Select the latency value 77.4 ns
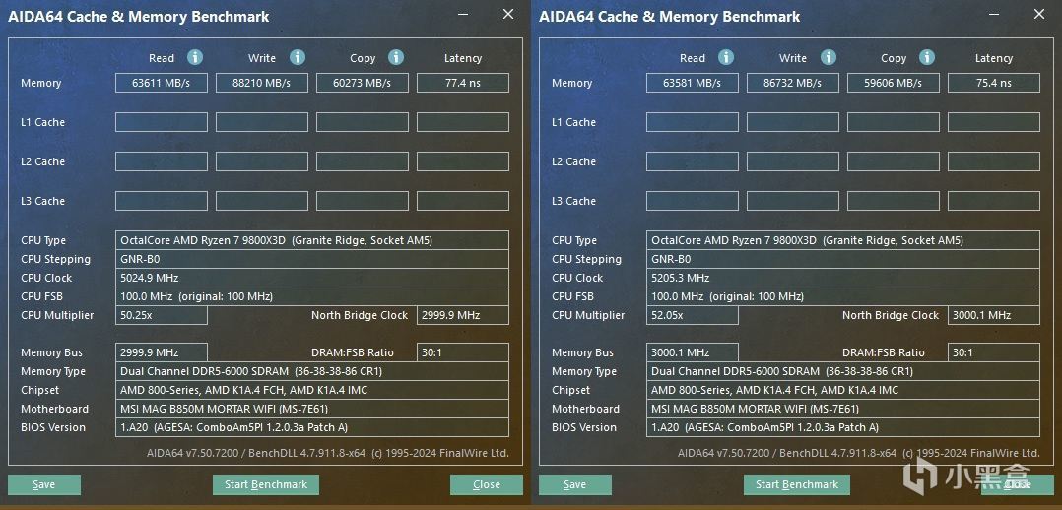1062x510 pixels. [463, 83]
